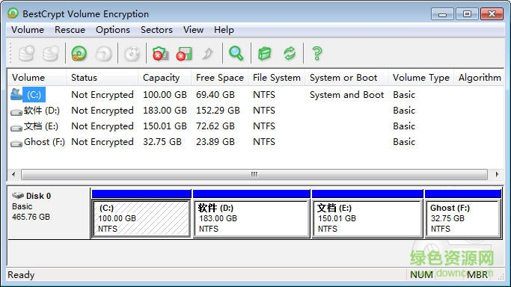Click the BestCrypt title bar application icon
Screen dimensions: 511x287
coord(13,13)
